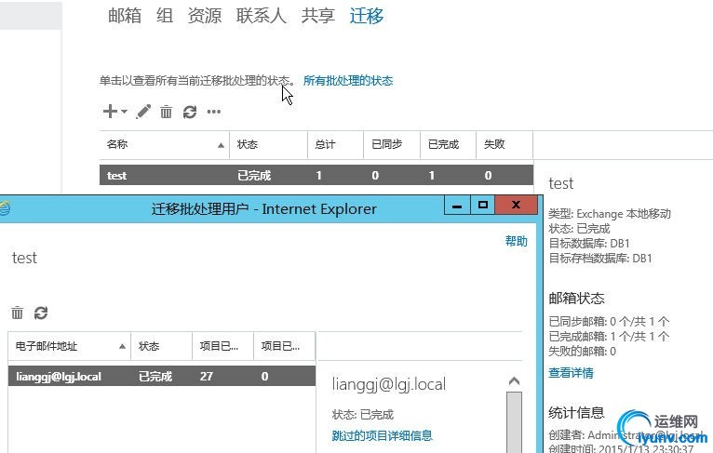This screenshot has width=713, height=453.
Task: Click the sort arrow in 电子邮件地址 column
Action: pos(122,347)
